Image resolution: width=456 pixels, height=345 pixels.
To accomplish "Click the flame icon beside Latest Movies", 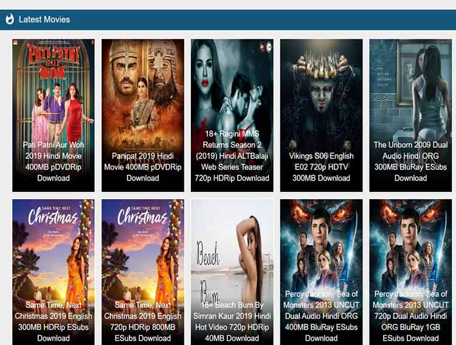I will pyautogui.click(x=10, y=19).
